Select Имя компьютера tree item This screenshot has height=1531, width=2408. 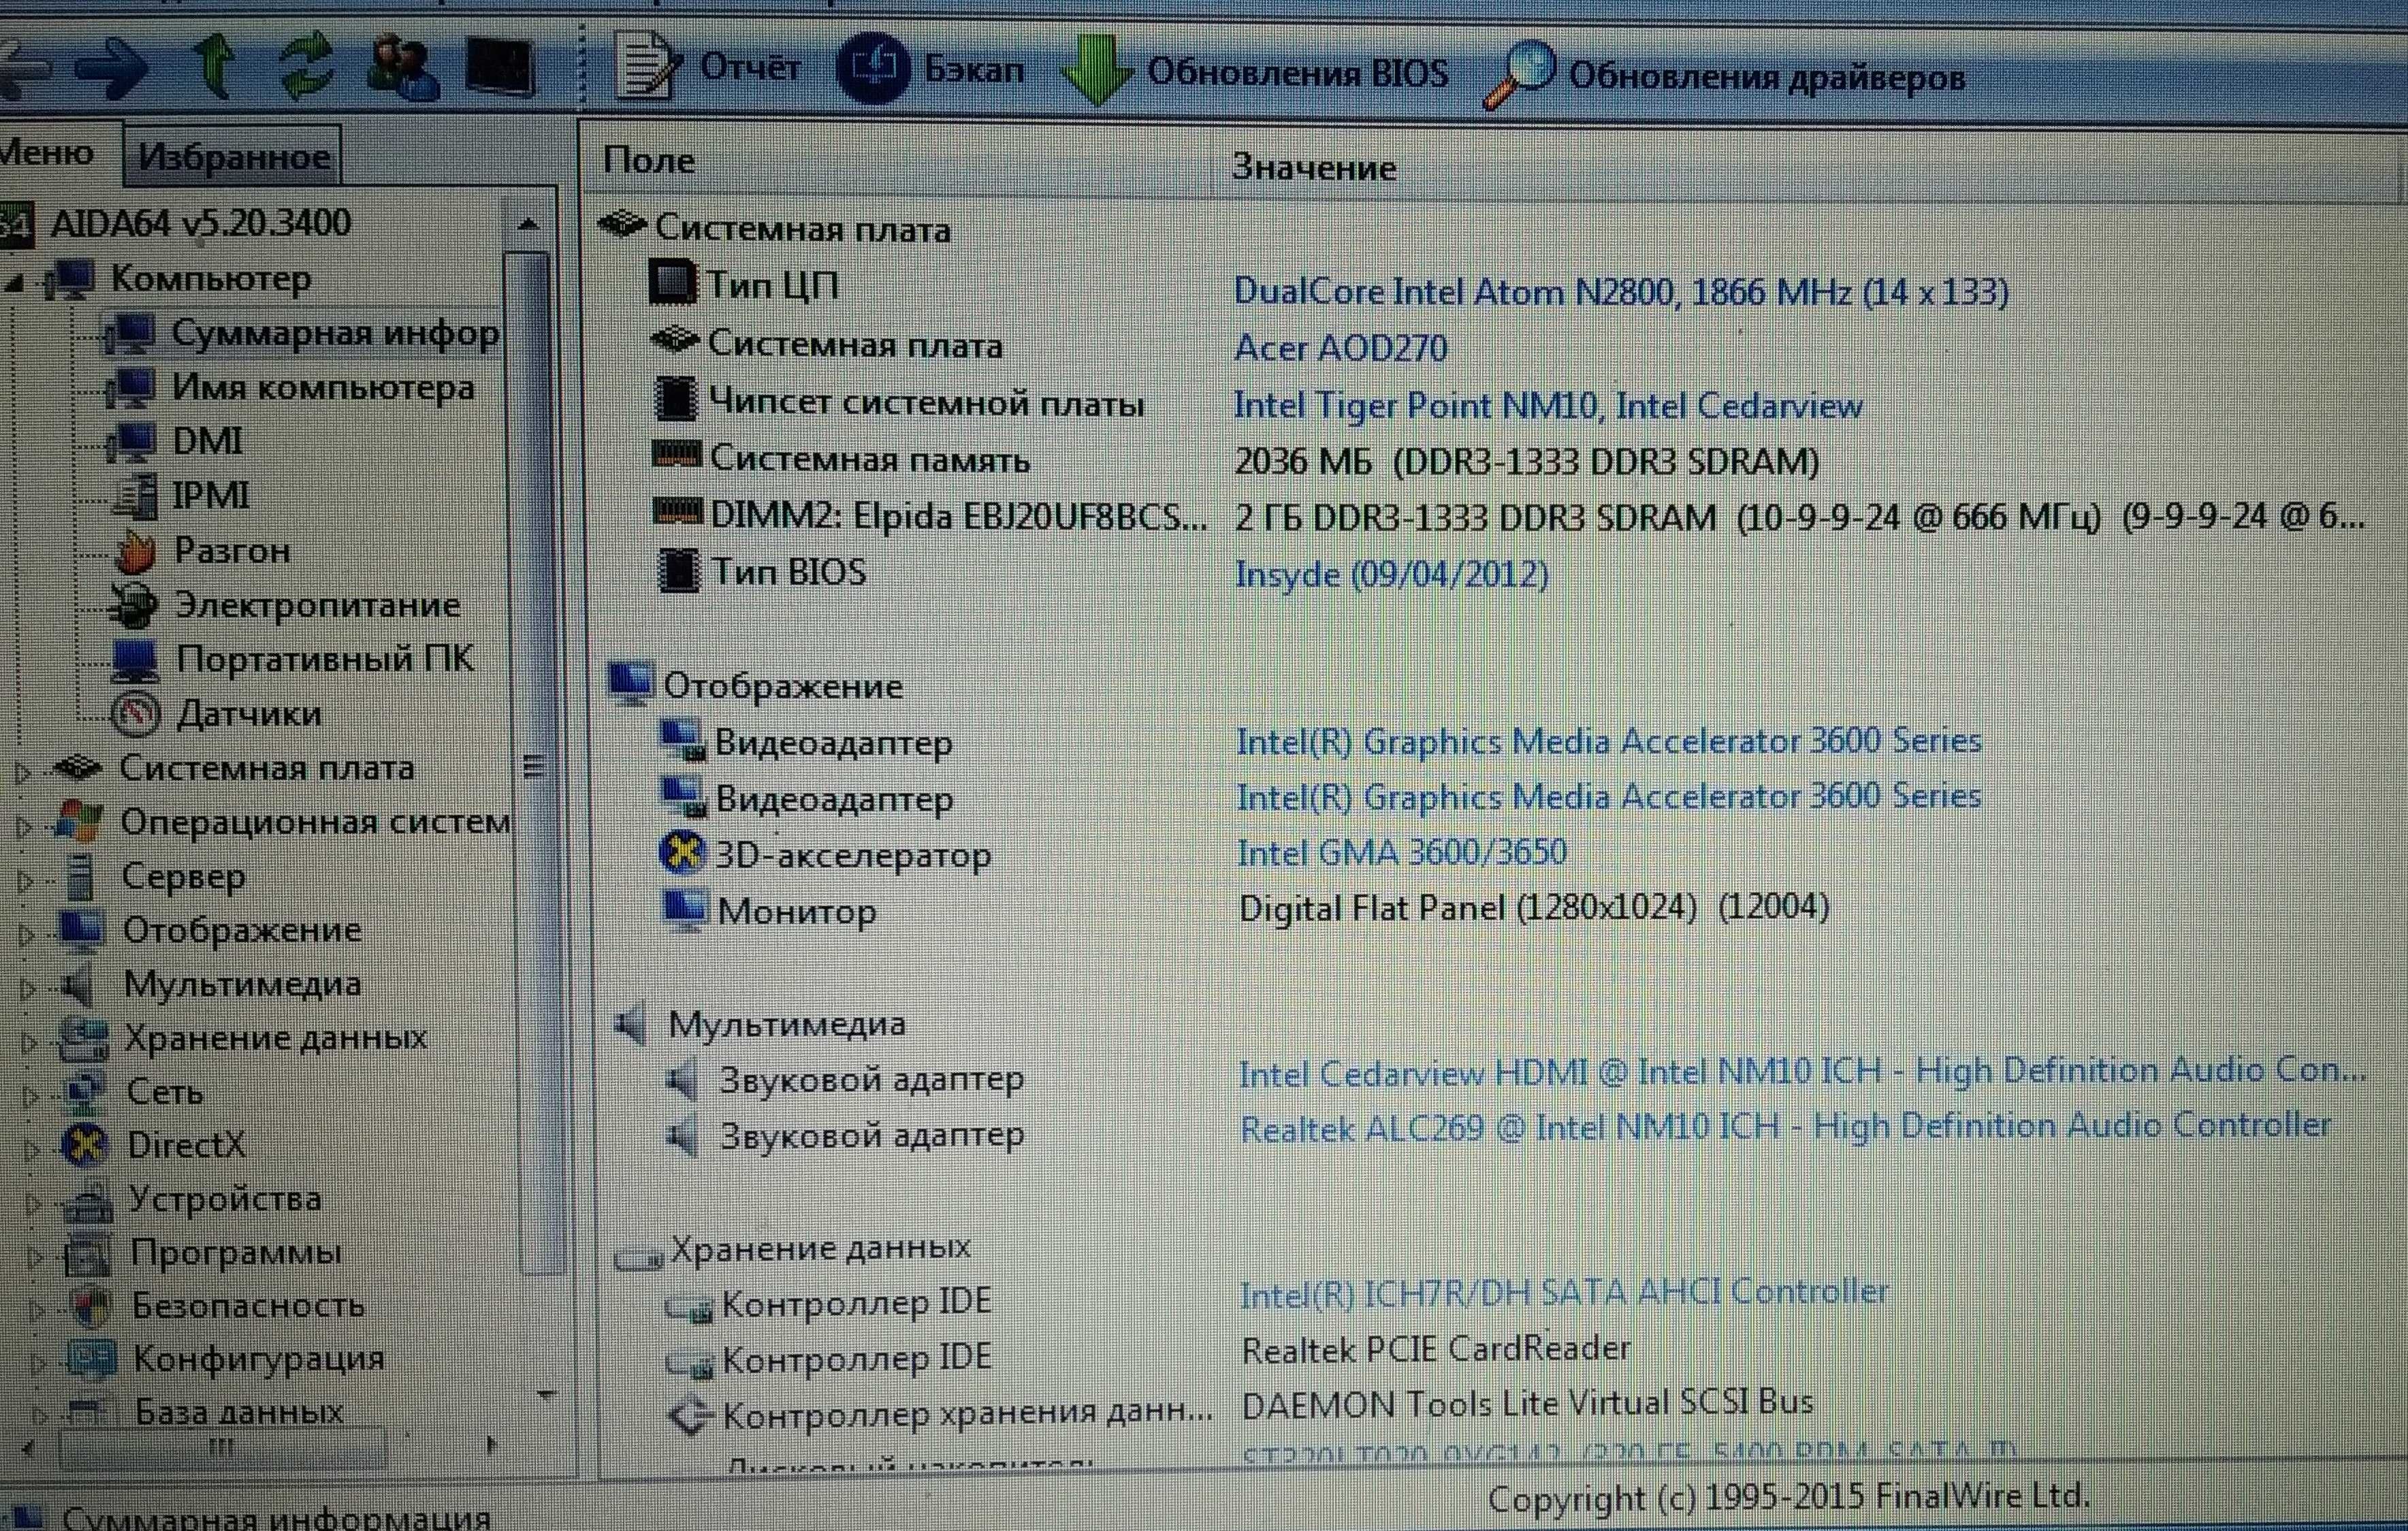coord(322,387)
